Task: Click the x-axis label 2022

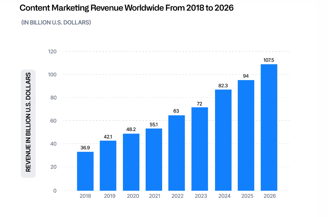Action: point(177,196)
